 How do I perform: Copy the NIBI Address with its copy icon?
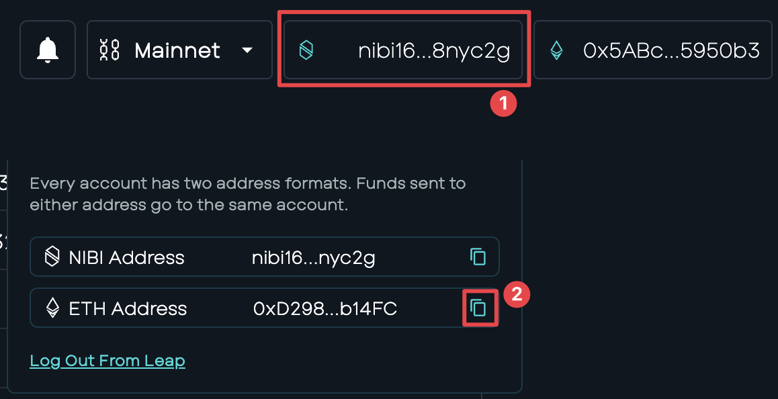click(478, 257)
